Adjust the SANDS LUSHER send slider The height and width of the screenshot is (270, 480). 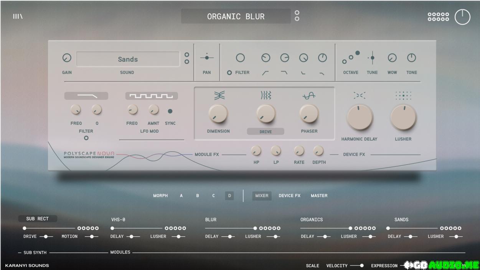(456, 237)
